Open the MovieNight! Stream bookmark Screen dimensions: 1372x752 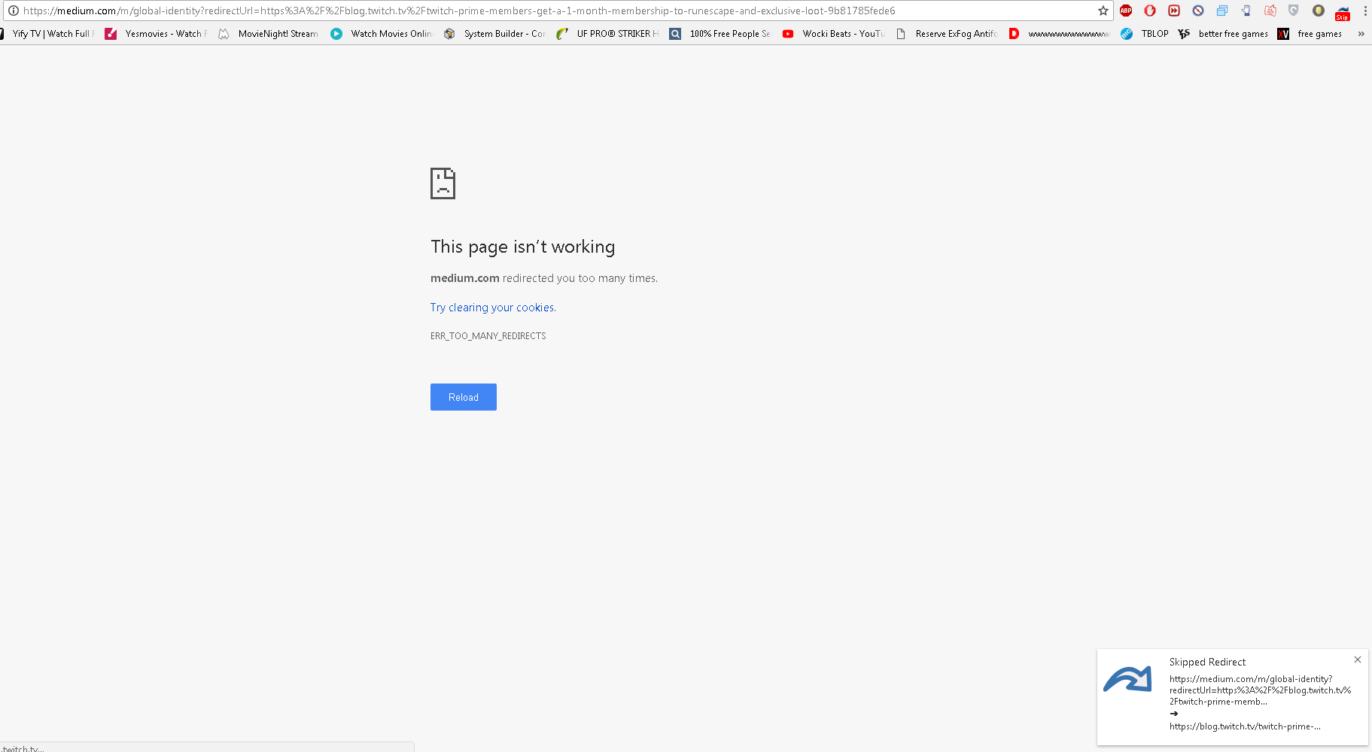[x=269, y=34]
